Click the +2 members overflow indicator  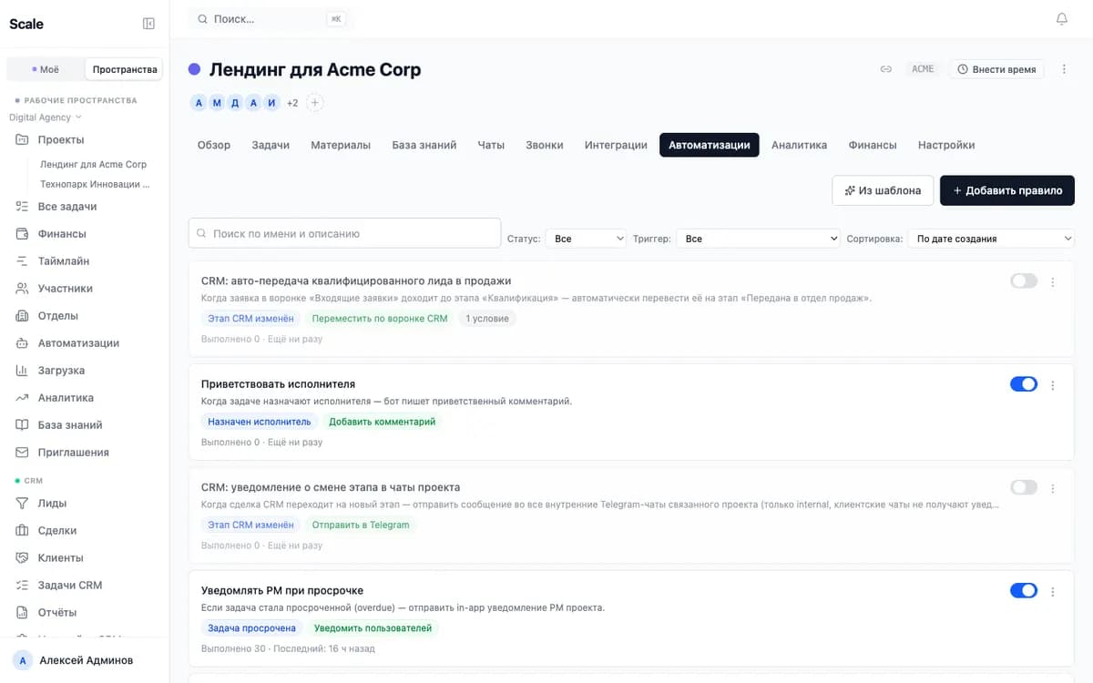[x=292, y=103]
